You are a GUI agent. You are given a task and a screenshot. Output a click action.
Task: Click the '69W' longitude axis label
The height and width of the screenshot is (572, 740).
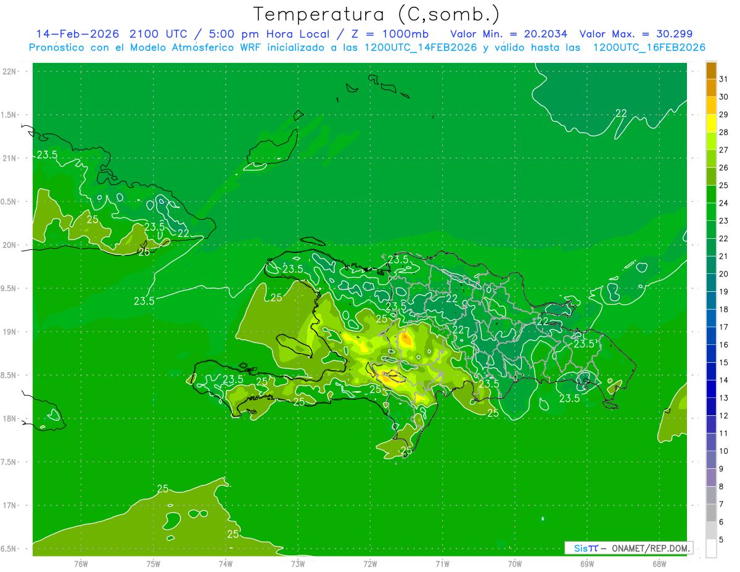point(586,563)
